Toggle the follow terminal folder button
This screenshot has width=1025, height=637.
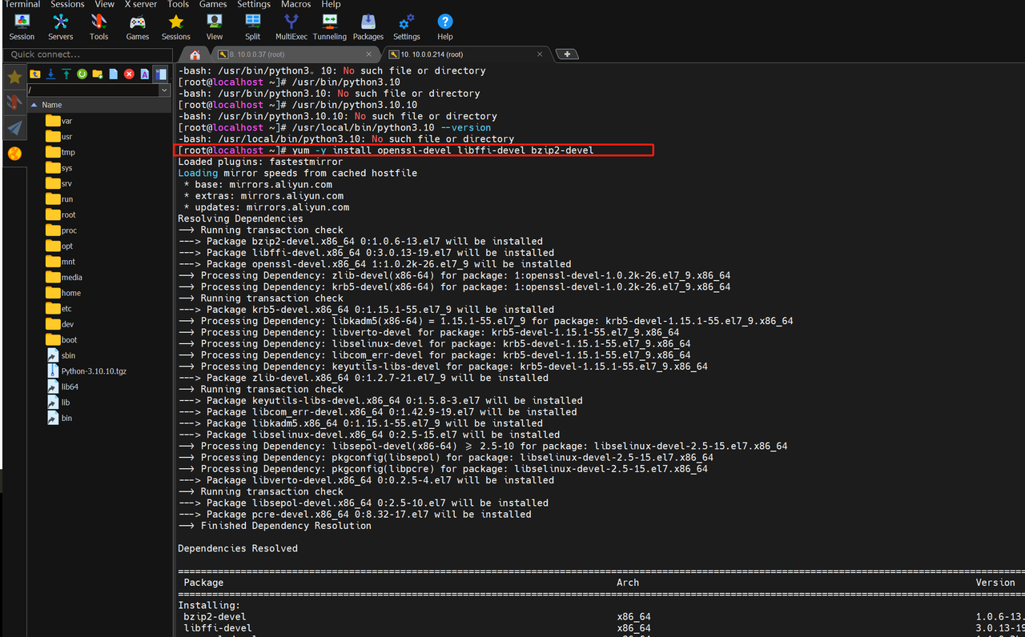[x=161, y=74]
